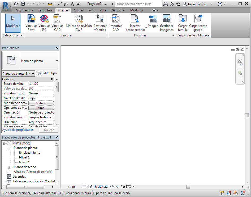Open the Vista ribbon tab
Viewport: 251px width, 197px height.
tap(103, 10)
